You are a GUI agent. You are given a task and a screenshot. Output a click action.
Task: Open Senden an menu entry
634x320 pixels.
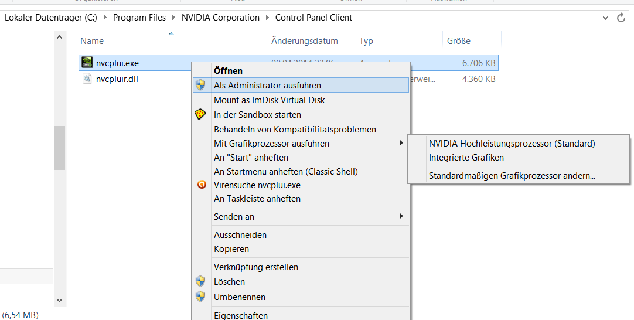(x=301, y=216)
